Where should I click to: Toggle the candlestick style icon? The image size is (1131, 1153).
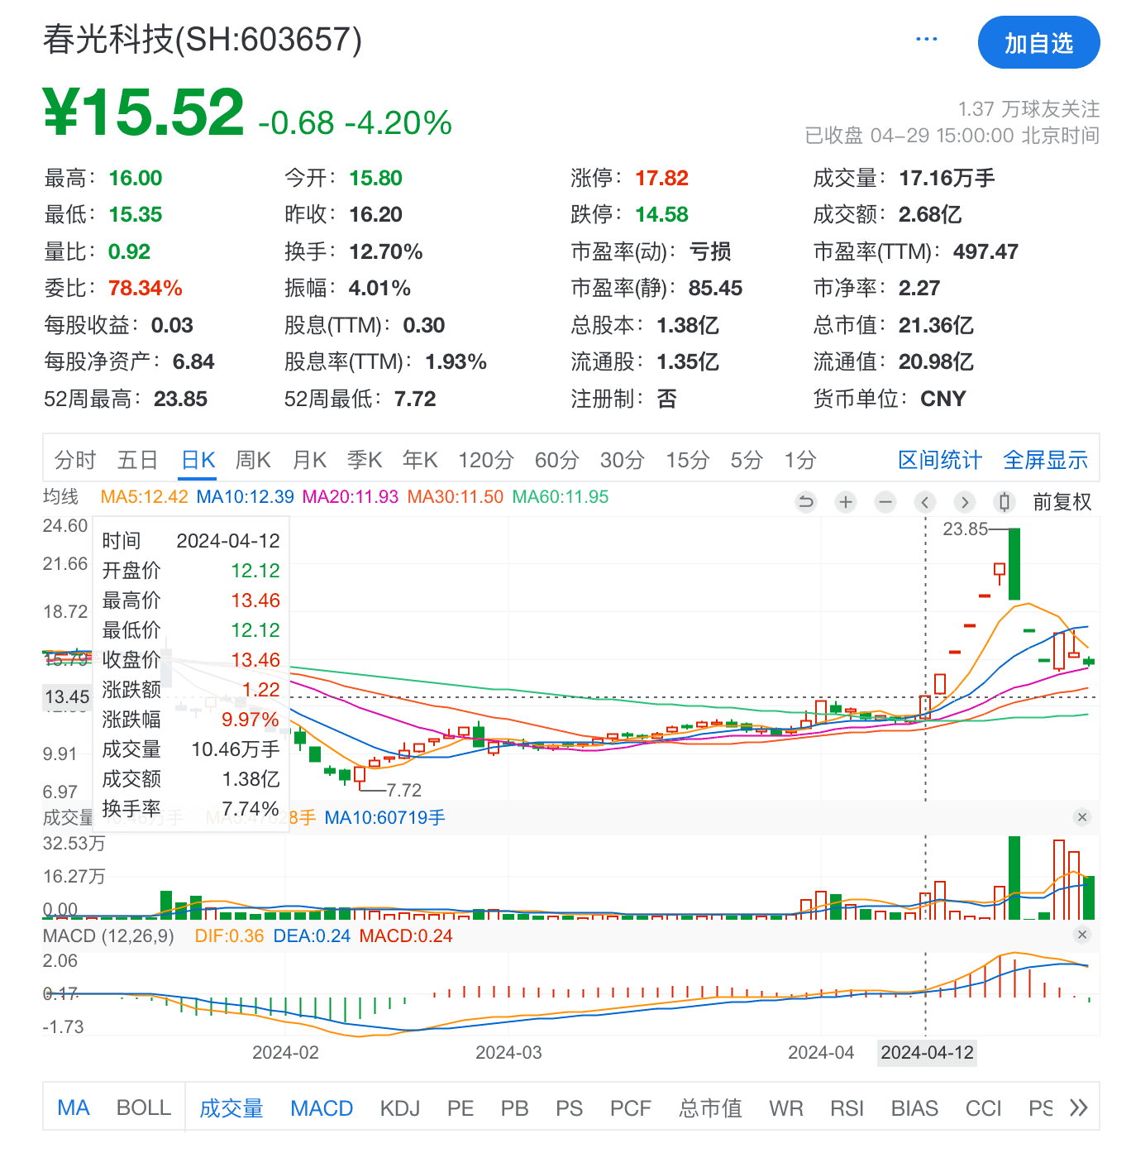[x=1005, y=502]
